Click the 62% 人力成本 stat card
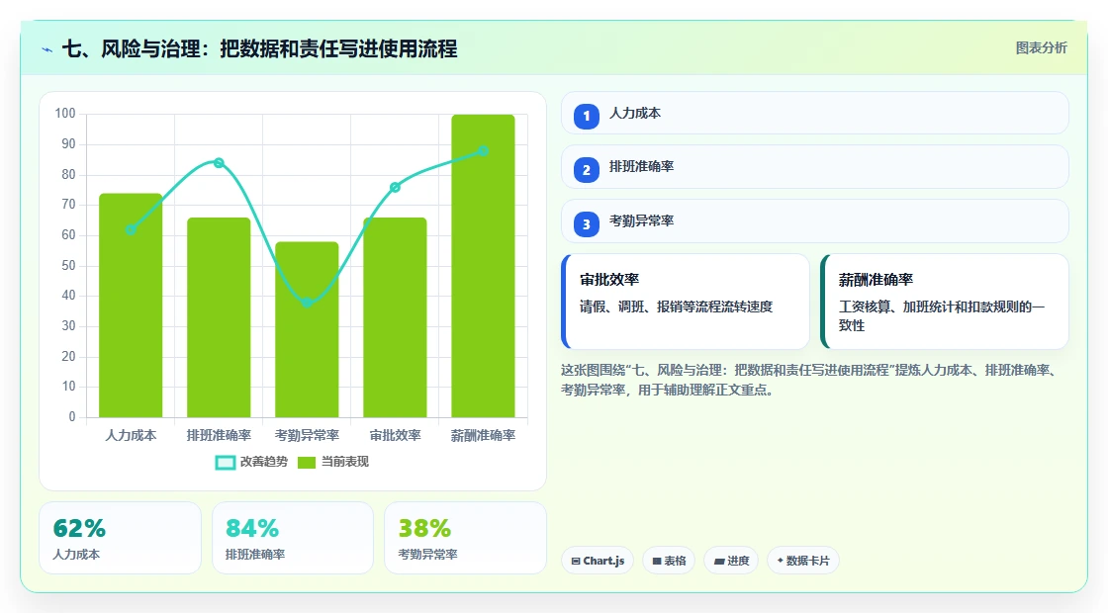This screenshot has width=1108, height=613. pyautogui.click(x=120, y=538)
